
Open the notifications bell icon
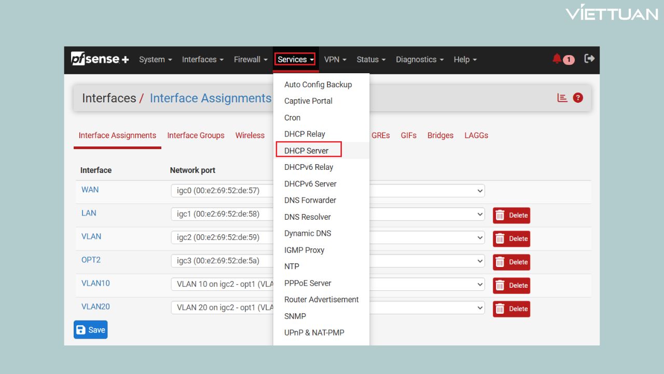[x=557, y=59]
